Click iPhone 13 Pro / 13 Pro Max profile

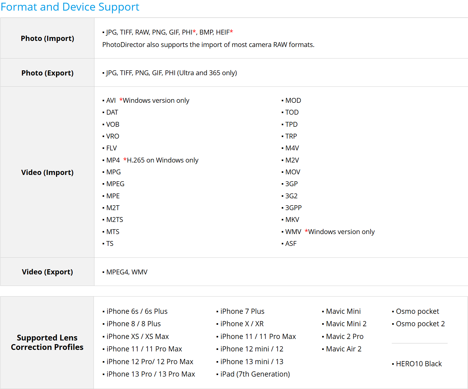[151, 374]
